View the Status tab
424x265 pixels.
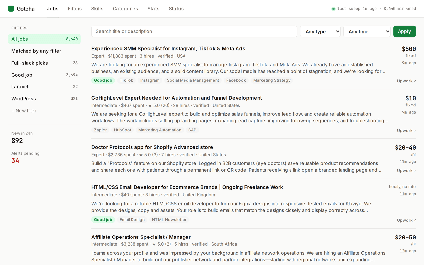tap(176, 9)
